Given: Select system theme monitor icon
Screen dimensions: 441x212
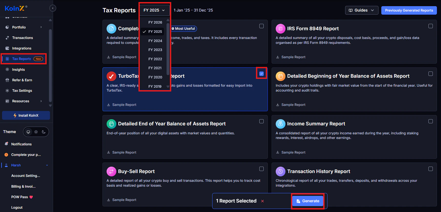Looking at the screenshot, I should tap(28, 132).
